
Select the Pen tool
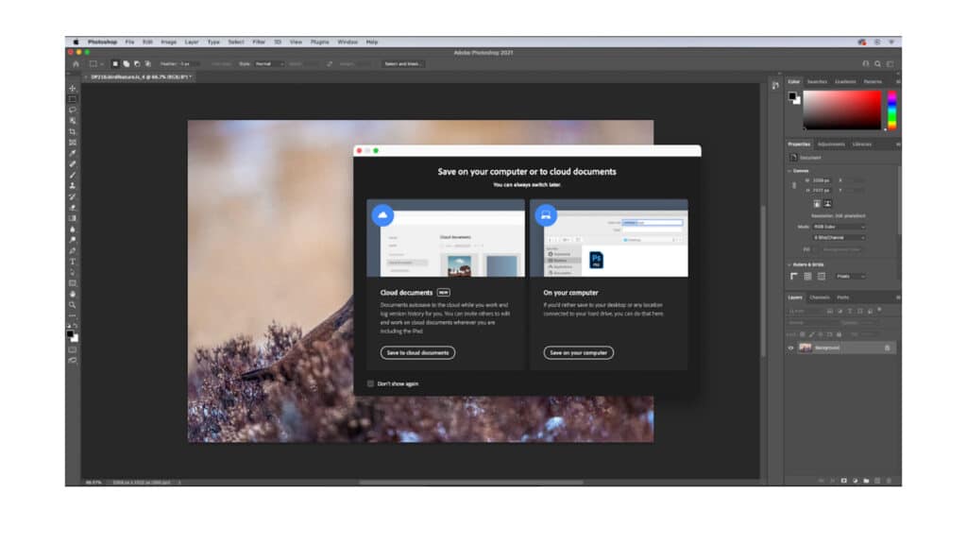click(x=73, y=251)
